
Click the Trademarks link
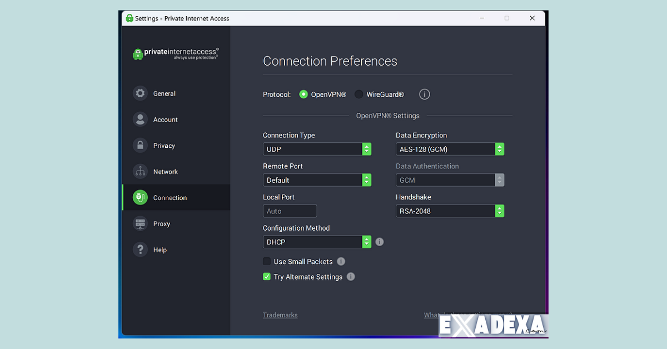point(280,315)
